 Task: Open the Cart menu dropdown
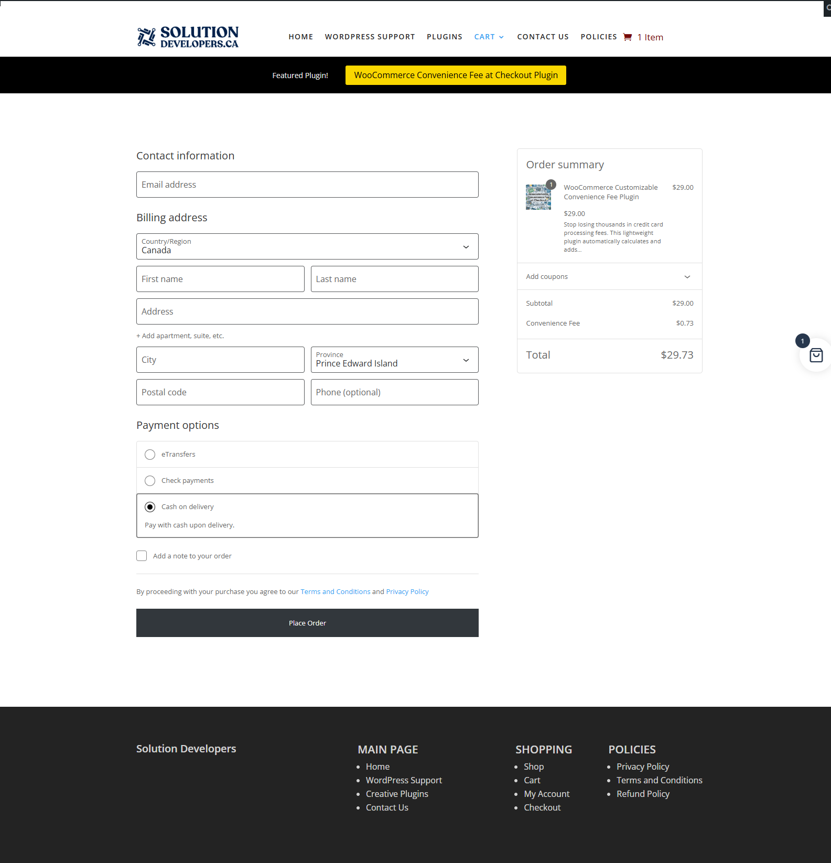coord(489,37)
